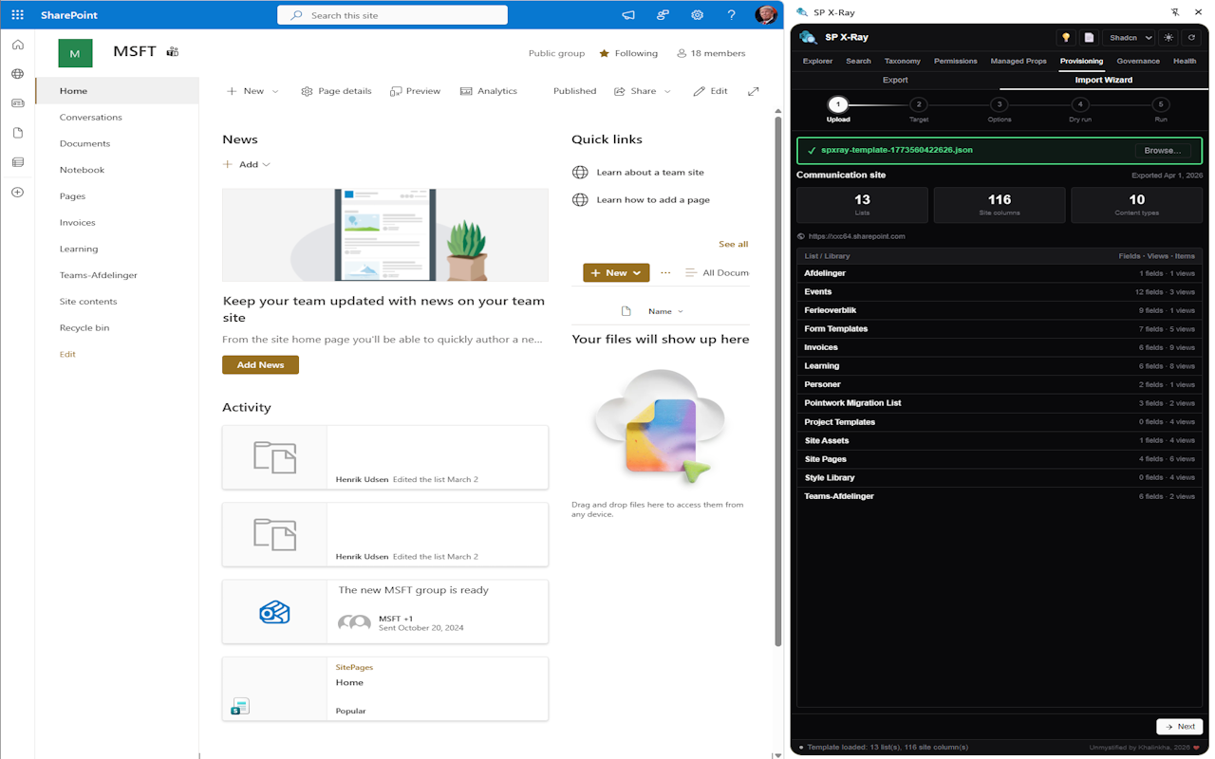Screen dimensions: 1215x759
Task: Click the plus Create icon in left rail
Action: pos(17,193)
